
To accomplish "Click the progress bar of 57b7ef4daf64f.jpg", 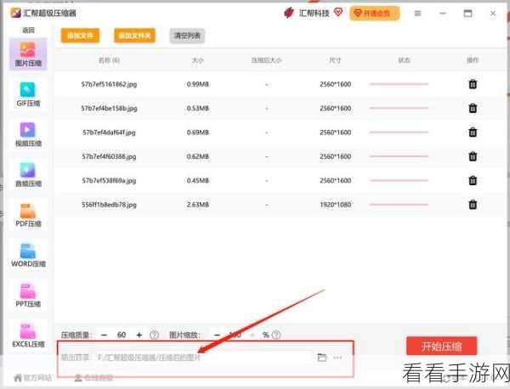I will click(399, 132).
